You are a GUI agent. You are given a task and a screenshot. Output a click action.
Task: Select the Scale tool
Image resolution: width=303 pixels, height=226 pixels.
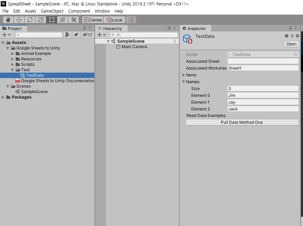[41, 20]
